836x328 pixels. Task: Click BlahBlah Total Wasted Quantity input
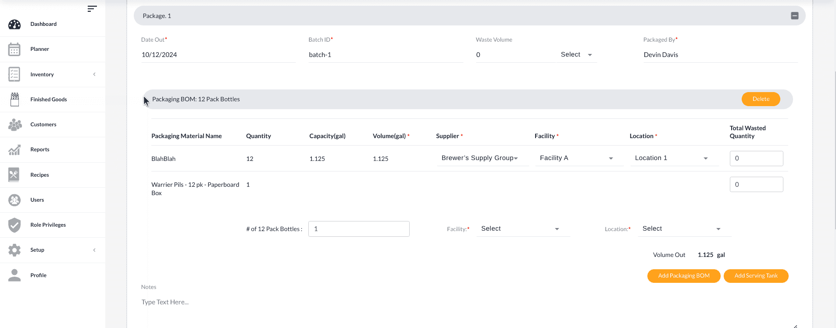click(756, 158)
